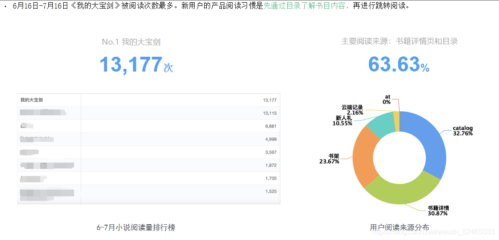Click the large figure 13,177次
This screenshot has width=499, height=240.
point(136,65)
